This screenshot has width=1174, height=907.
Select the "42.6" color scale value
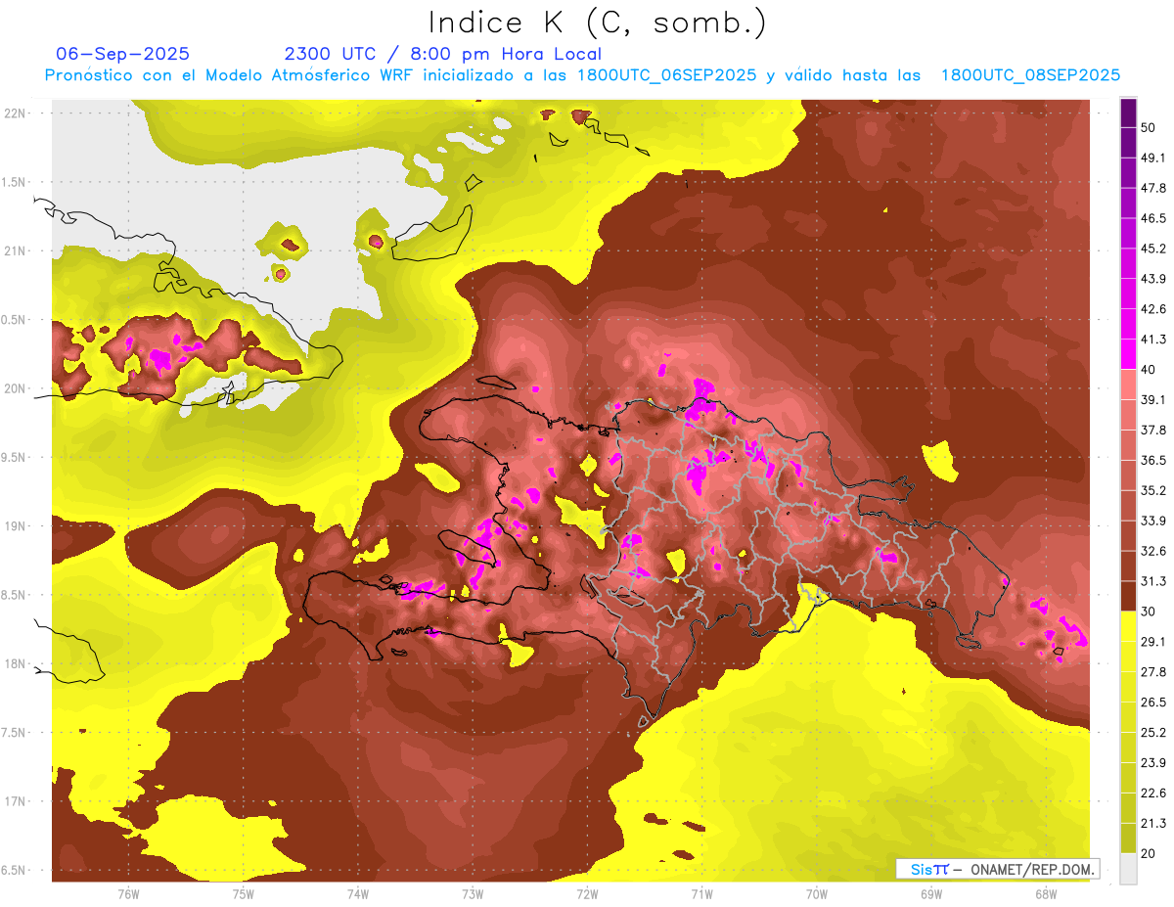click(x=1152, y=309)
